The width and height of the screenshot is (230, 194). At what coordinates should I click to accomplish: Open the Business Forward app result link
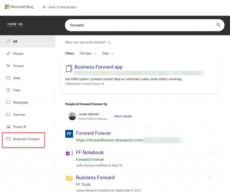coord(98,67)
